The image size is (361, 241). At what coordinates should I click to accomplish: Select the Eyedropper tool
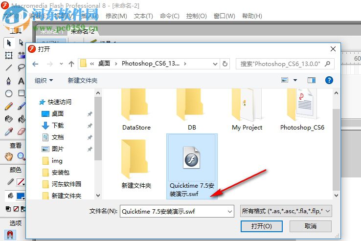[9, 132]
